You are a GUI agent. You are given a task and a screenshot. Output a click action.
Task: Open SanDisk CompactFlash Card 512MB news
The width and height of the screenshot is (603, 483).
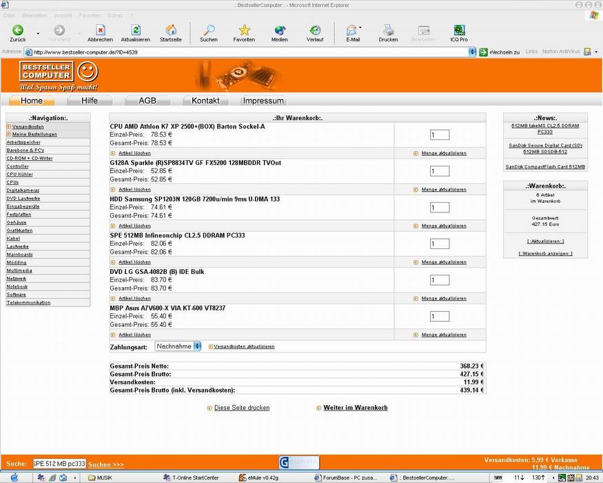545,167
